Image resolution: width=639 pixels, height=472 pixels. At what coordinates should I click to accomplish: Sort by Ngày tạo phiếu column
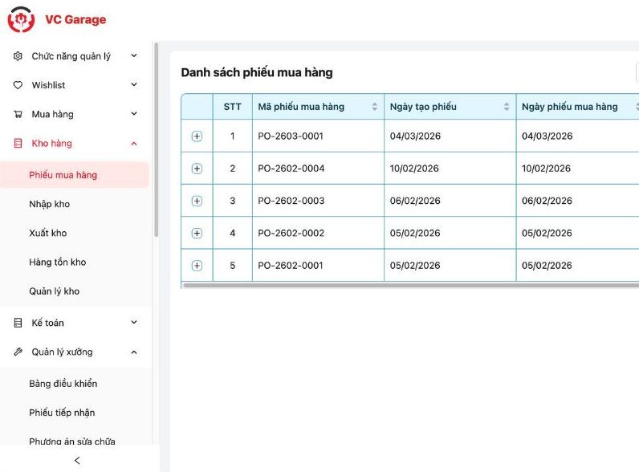[507, 107]
